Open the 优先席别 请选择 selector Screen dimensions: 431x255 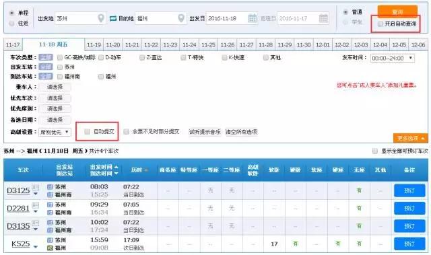coord(55,109)
